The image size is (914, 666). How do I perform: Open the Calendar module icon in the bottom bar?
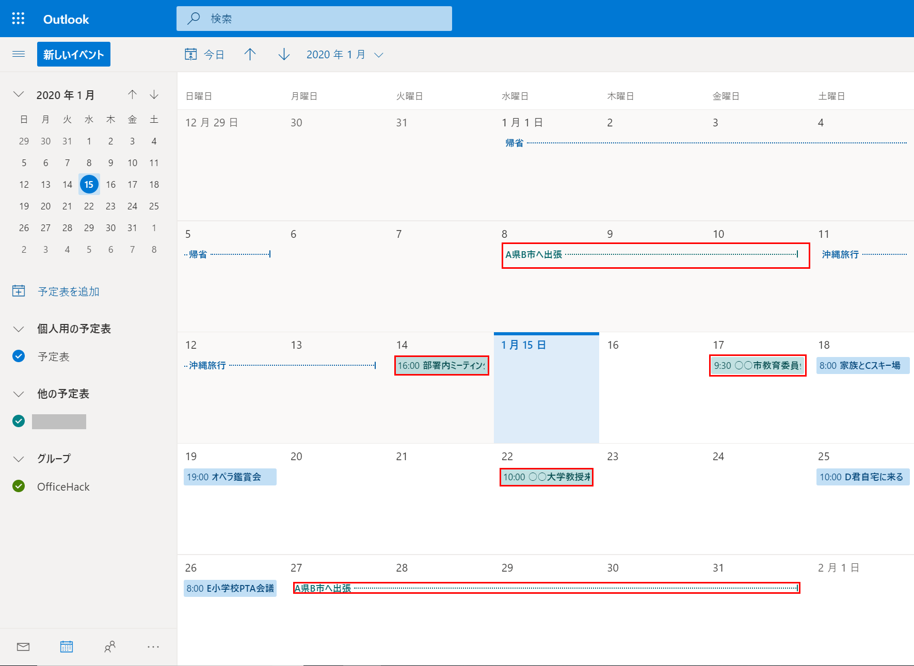click(67, 647)
